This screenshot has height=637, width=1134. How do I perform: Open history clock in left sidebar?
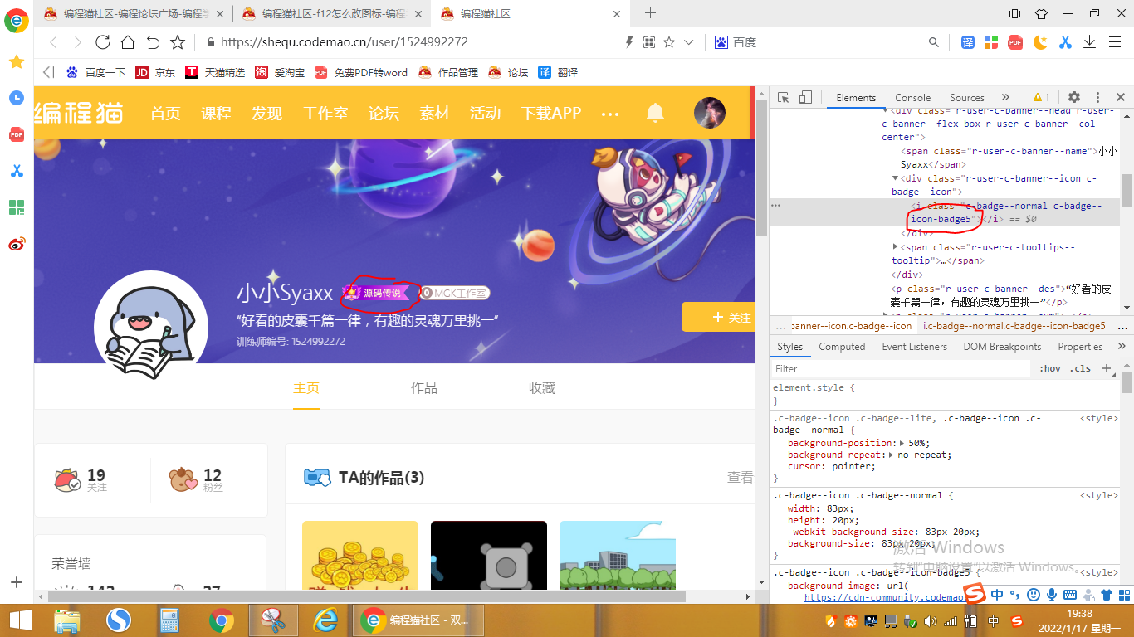point(17,98)
